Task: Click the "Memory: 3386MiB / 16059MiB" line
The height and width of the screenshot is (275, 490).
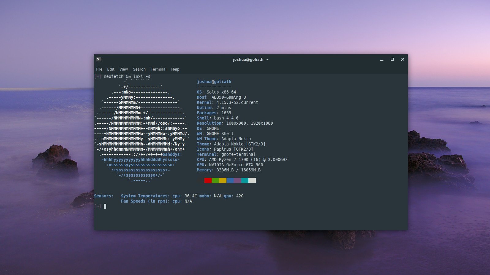Action: [229, 170]
